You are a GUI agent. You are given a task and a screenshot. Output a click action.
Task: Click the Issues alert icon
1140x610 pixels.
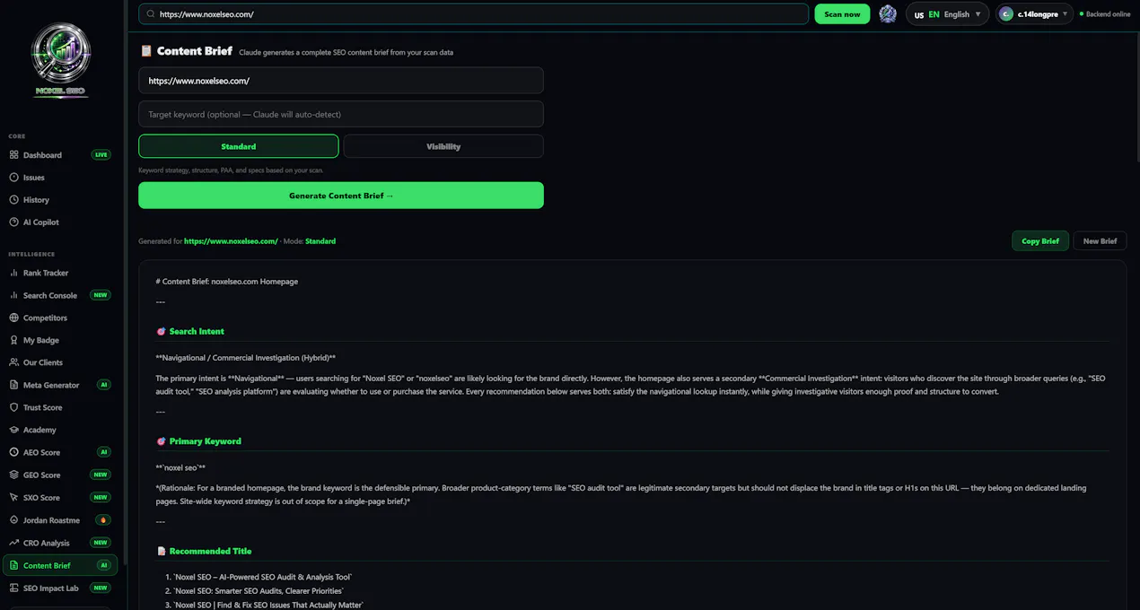[13, 178]
